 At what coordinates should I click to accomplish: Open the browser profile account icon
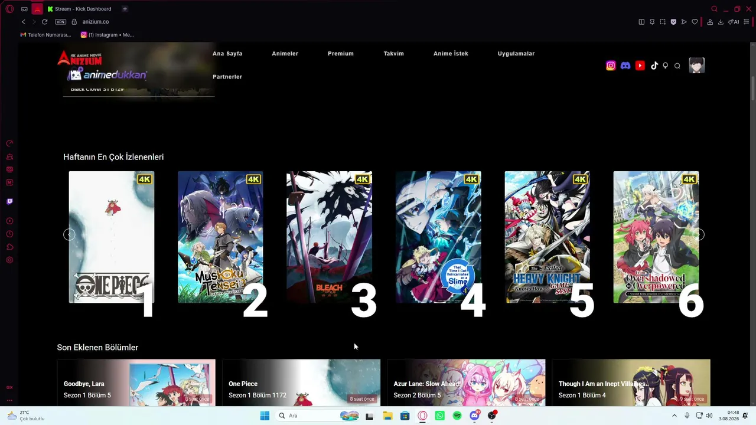710,22
